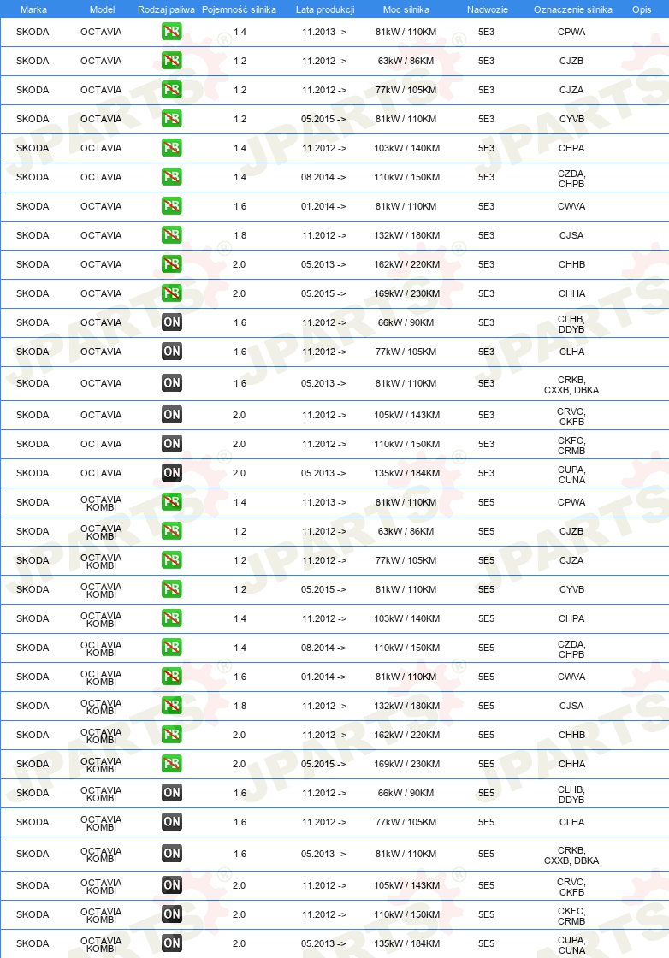Select 'OCTAVIA' model cell in 5E3 CLHA row
The height and width of the screenshot is (958, 669).
click(x=101, y=352)
